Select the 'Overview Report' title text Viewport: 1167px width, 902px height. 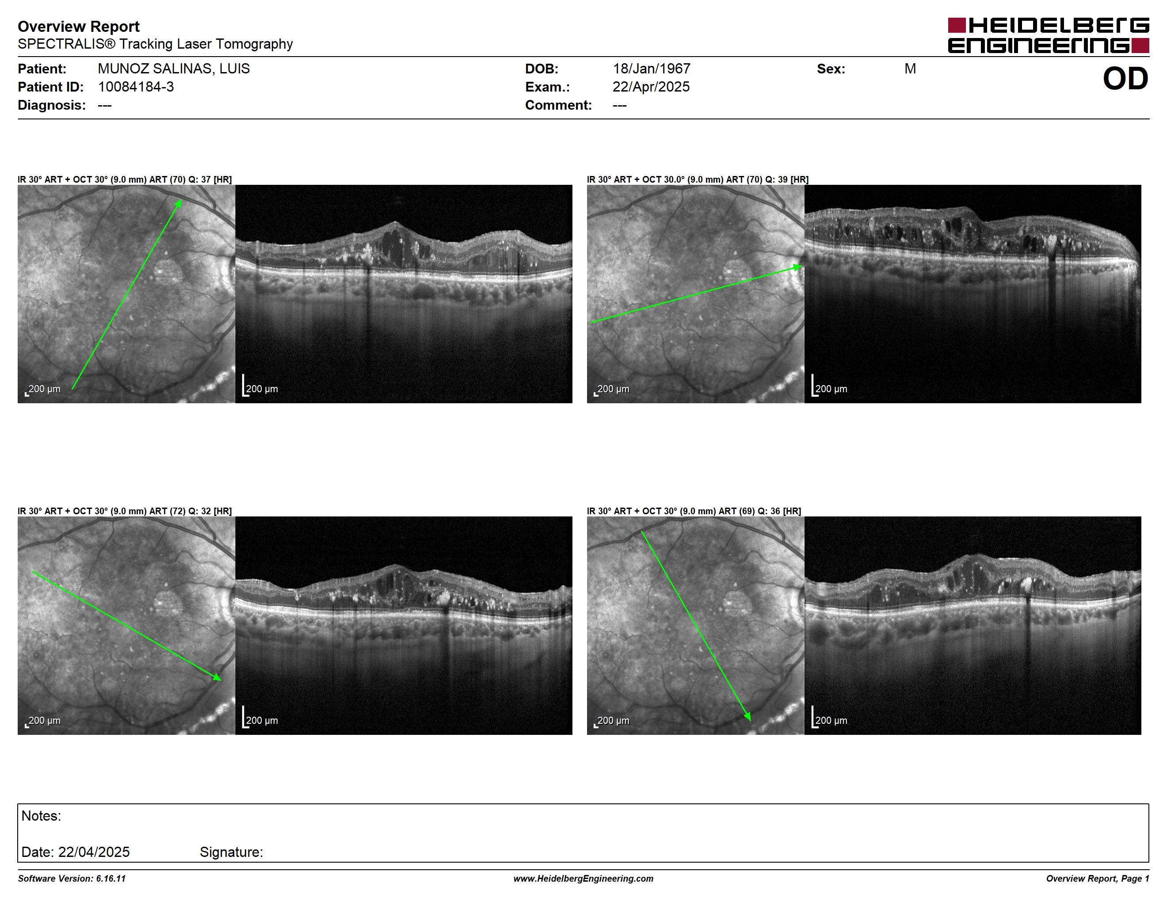click(79, 26)
